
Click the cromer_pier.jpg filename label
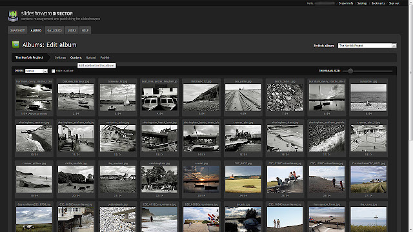pyautogui.click(x=243, y=122)
